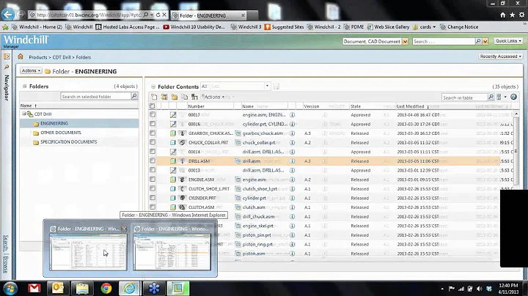
Task: Go to browser home page icon
Action: pyautogui.click(x=503, y=15)
